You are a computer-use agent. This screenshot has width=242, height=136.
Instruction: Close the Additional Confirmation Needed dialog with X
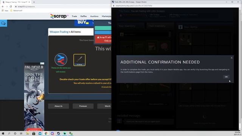coord(231,58)
